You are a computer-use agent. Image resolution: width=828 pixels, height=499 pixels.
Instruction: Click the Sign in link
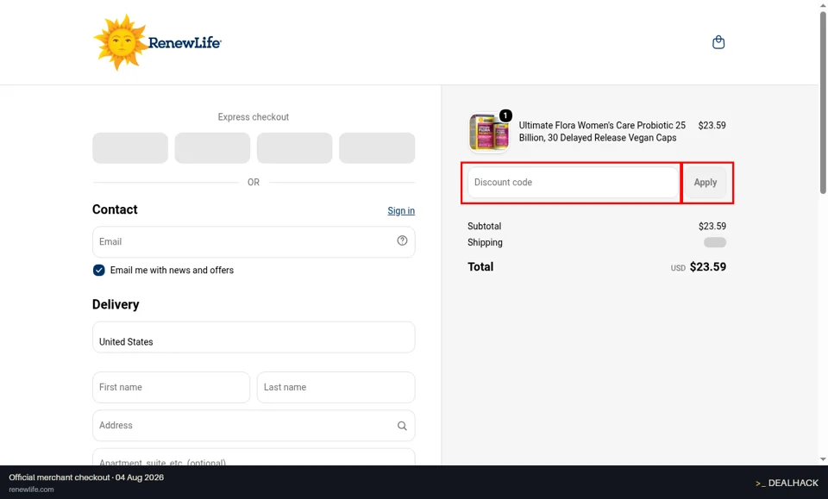click(401, 210)
